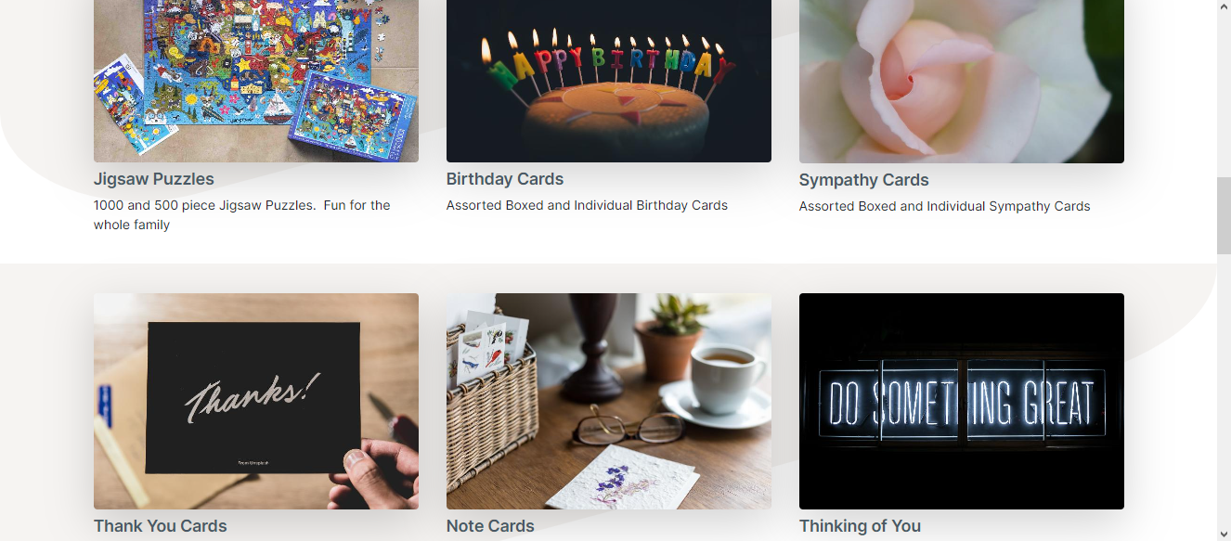Viewport: 1231px width, 541px height.
Task: Click the black Thanks! card photo
Action: pyautogui.click(x=256, y=401)
